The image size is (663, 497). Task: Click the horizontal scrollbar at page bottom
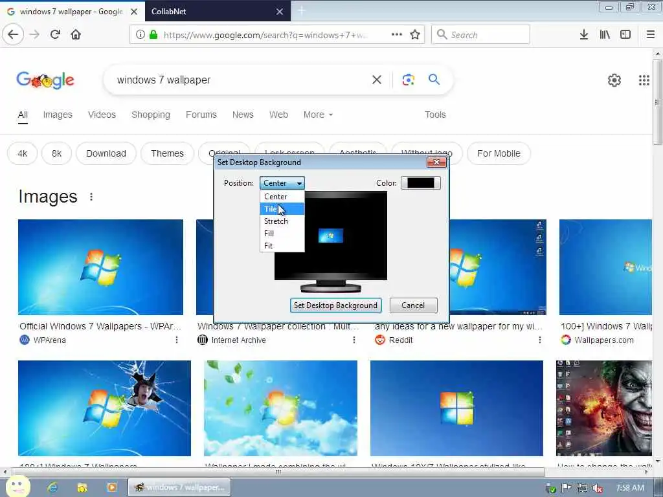coord(278,472)
